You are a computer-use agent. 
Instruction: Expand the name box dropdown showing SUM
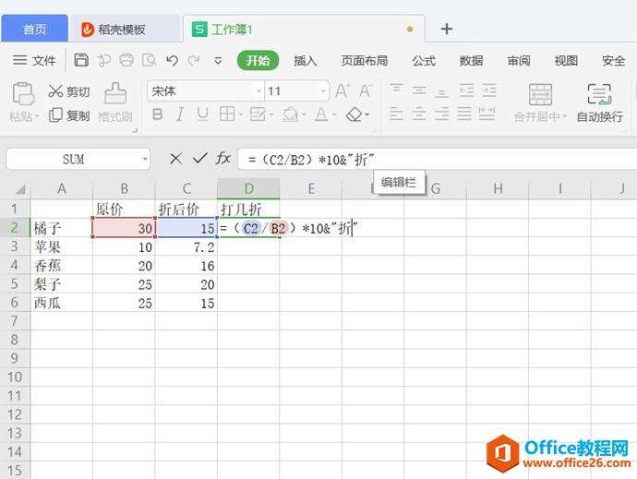coord(145,159)
